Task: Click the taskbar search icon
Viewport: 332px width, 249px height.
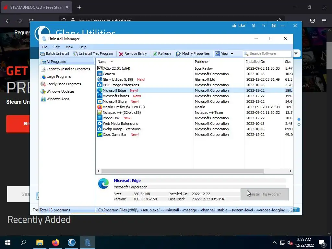Action: [x=23, y=243]
